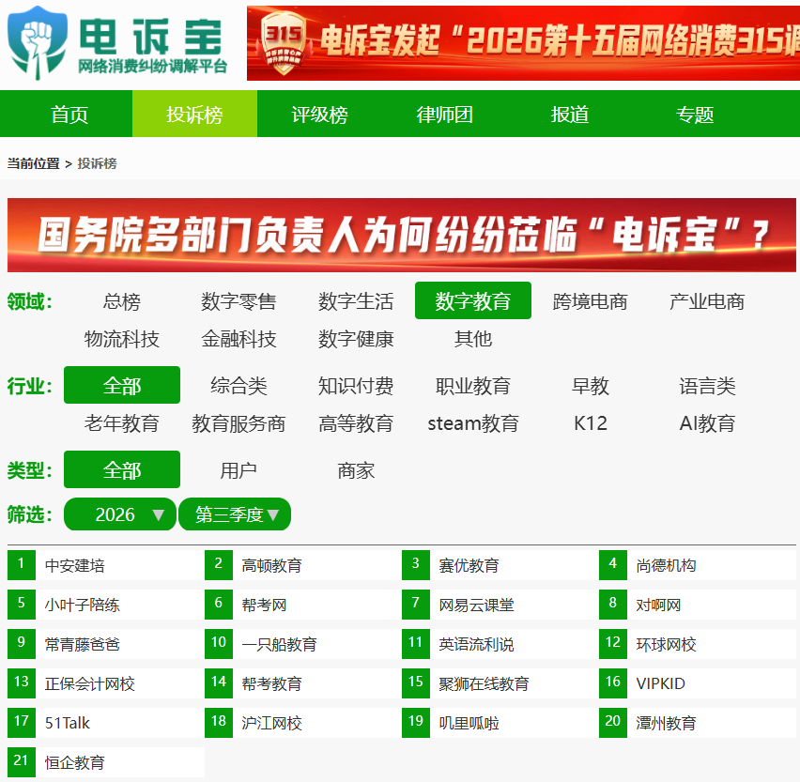This screenshot has height=782, width=800.
Task: Select 商家 complaint type
Action: click(x=356, y=469)
